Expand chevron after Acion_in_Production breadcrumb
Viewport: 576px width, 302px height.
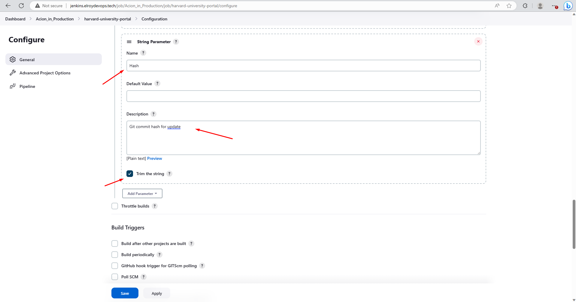79,19
